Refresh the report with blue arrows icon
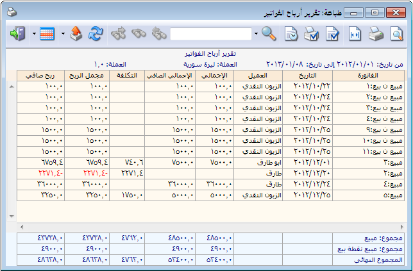This screenshot has width=413, height=271. 96,34
